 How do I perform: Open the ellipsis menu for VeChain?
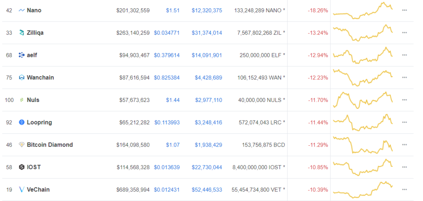click(404, 189)
